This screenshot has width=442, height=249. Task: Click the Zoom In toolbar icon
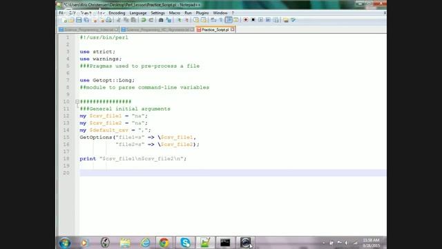[x=179, y=20]
